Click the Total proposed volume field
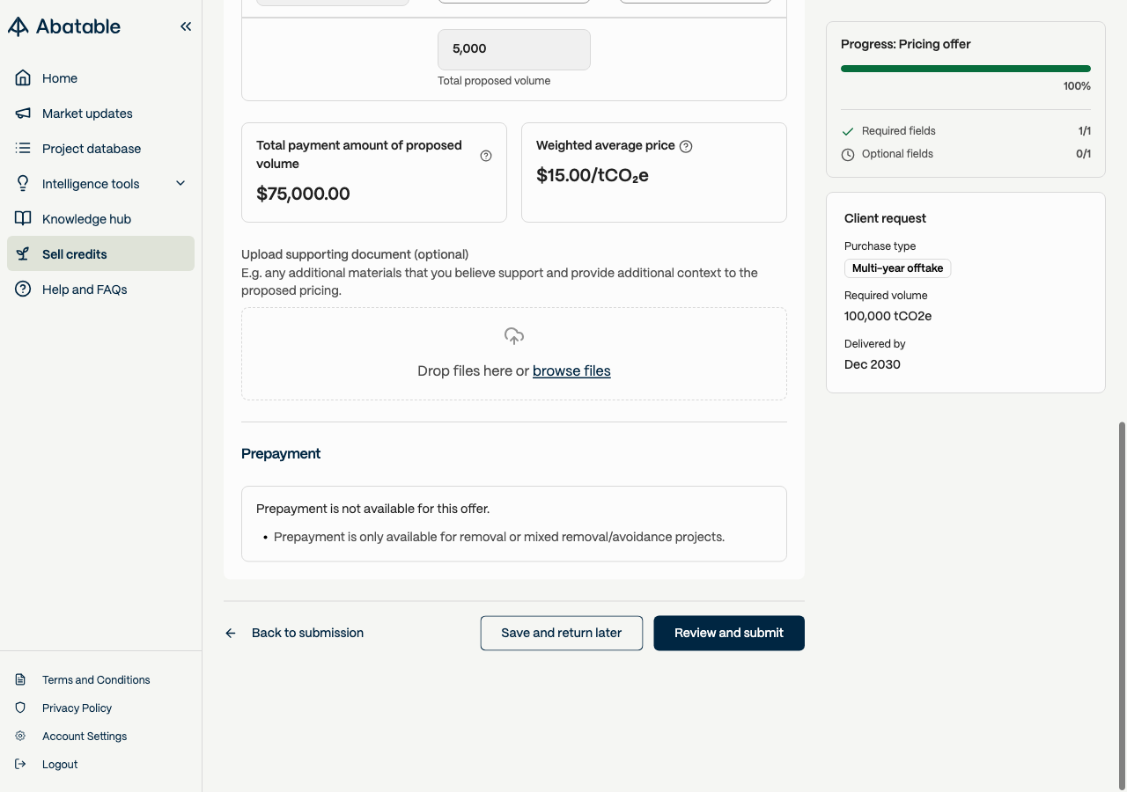The width and height of the screenshot is (1127, 792). pyautogui.click(x=514, y=49)
